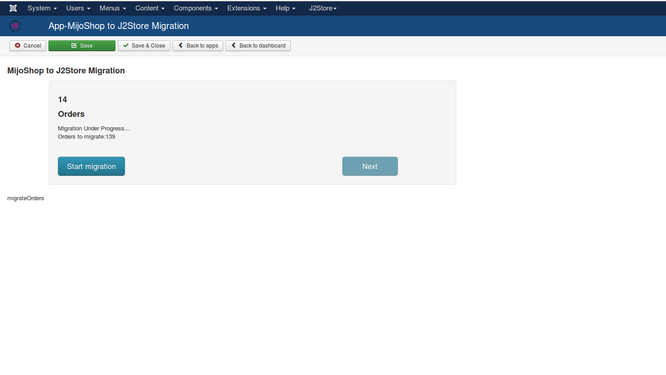The width and height of the screenshot is (666, 375).
Task: Click the Orders heading
Action: click(x=71, y=114)
